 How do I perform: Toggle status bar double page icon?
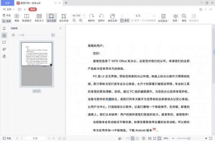137,138
